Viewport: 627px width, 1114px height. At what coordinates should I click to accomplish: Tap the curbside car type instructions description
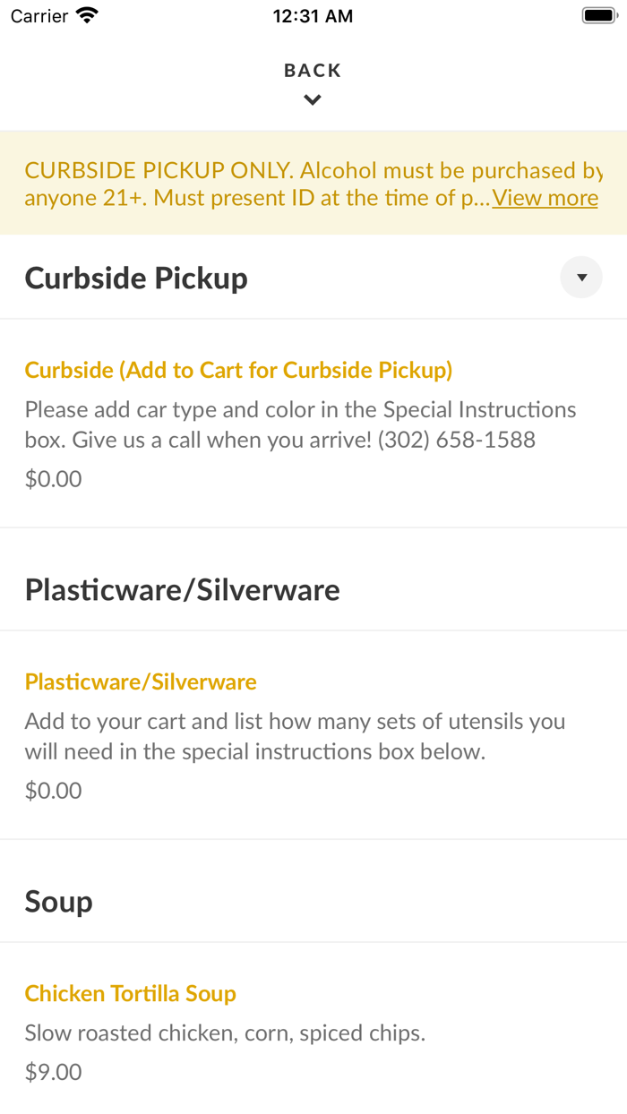coord(300,424)
